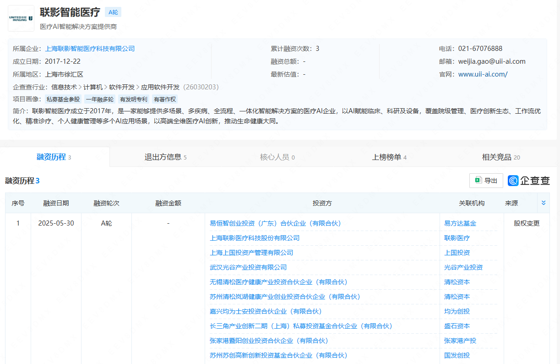Image resolution: width=560 pixels, height=364 pixels.
Task: Open related institution 联影医疗
Action: 457,238
